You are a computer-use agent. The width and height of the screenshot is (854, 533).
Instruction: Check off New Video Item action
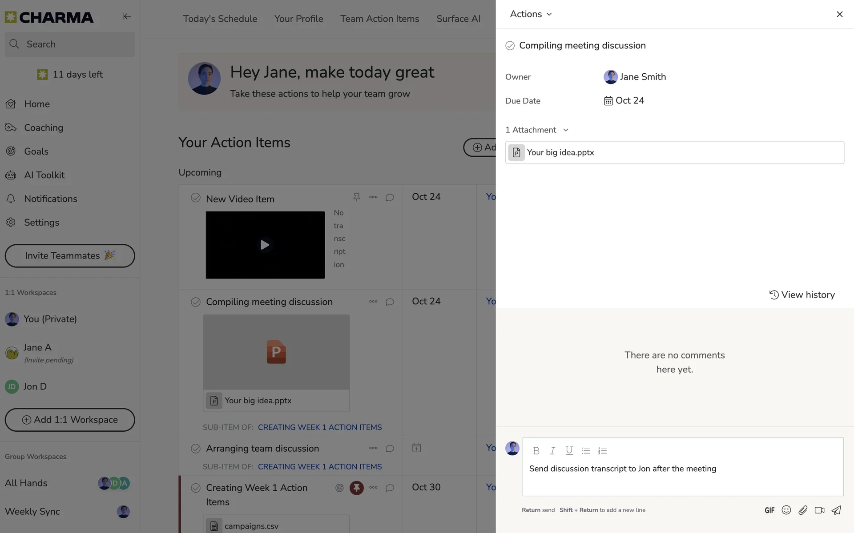coord(195,198)
